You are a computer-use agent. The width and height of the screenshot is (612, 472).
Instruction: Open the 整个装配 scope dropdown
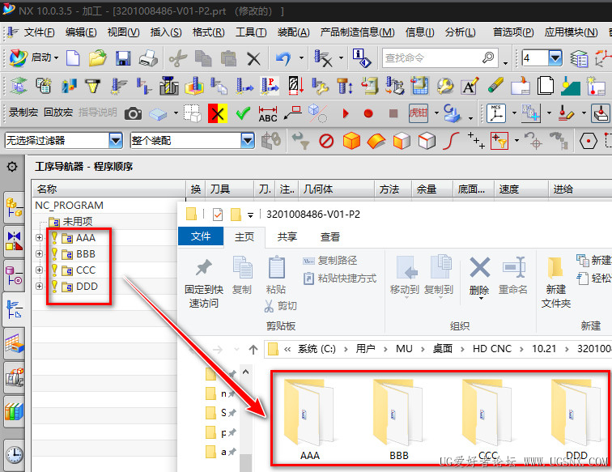pos(248,140)
